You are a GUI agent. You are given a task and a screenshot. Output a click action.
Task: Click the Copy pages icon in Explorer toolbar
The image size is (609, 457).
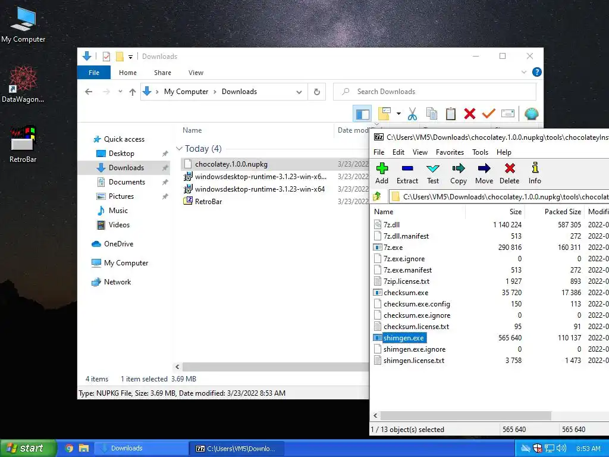pyautogui.click(x=432, y=114)
